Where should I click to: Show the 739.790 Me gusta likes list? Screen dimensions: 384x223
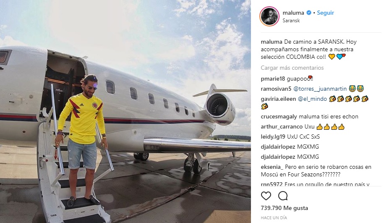[284, 208]
